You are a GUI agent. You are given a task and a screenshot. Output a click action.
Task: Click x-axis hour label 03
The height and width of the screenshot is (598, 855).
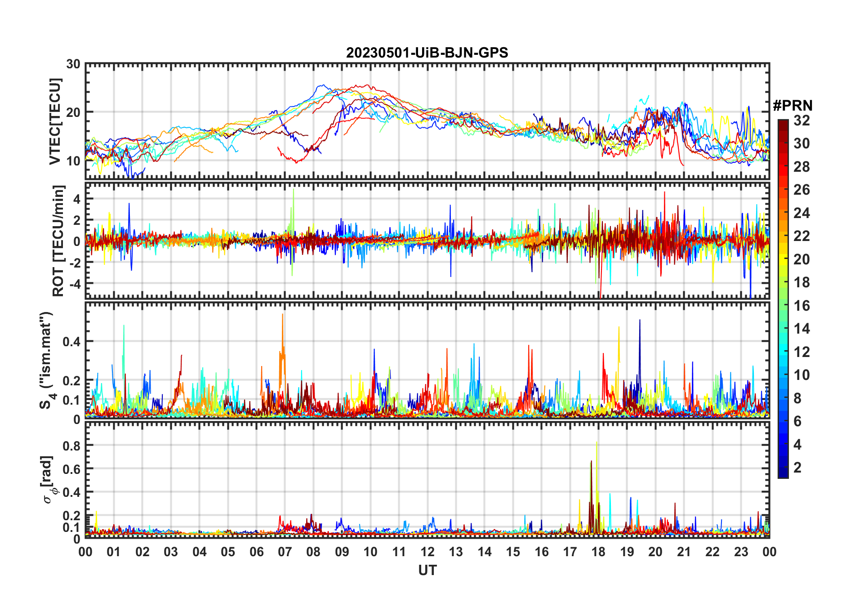[171, 552]
